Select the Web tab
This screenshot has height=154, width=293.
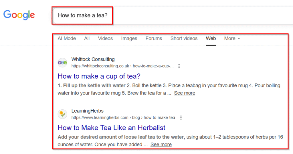coord(211,39)
